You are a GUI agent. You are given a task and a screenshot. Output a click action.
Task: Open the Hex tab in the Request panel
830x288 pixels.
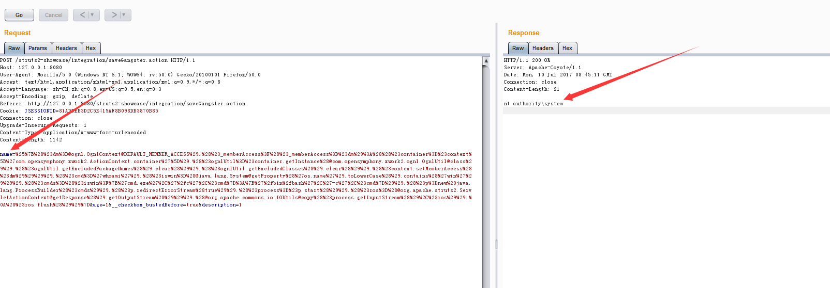pyautogui.click(x=91, y=48)
